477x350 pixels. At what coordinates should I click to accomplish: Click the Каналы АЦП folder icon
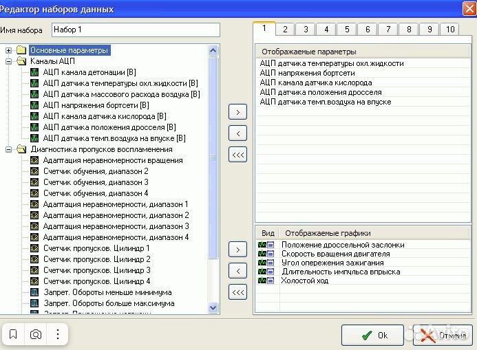[x=21, y=61]
